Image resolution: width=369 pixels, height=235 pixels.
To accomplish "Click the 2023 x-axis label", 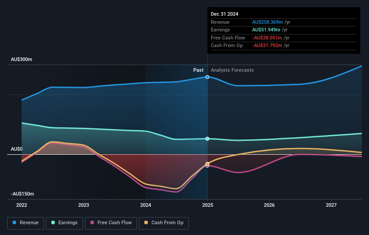I will point(84,205).
